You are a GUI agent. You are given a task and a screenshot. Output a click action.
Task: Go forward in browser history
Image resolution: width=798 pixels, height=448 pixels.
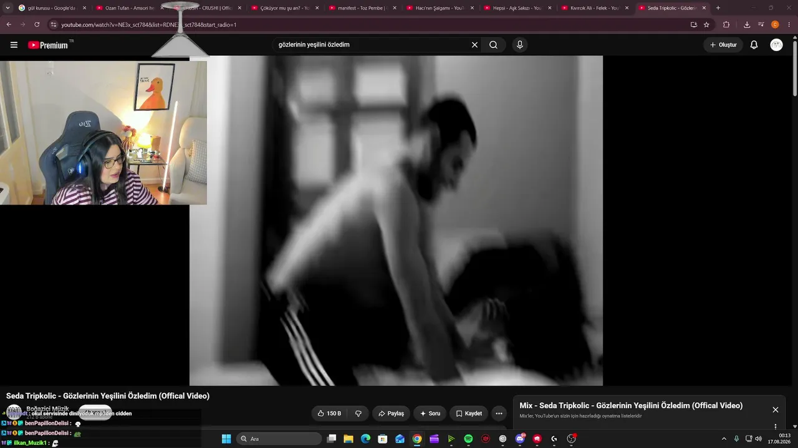(x=22, y=25)
